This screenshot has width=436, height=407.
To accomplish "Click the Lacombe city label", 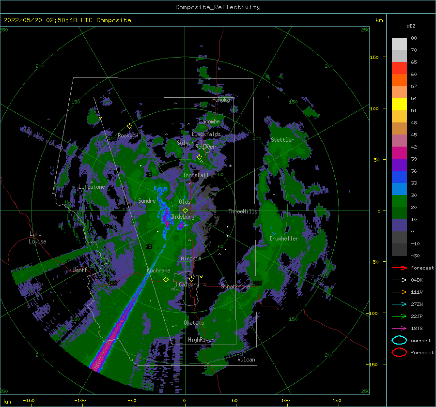I will click(209, 121).
